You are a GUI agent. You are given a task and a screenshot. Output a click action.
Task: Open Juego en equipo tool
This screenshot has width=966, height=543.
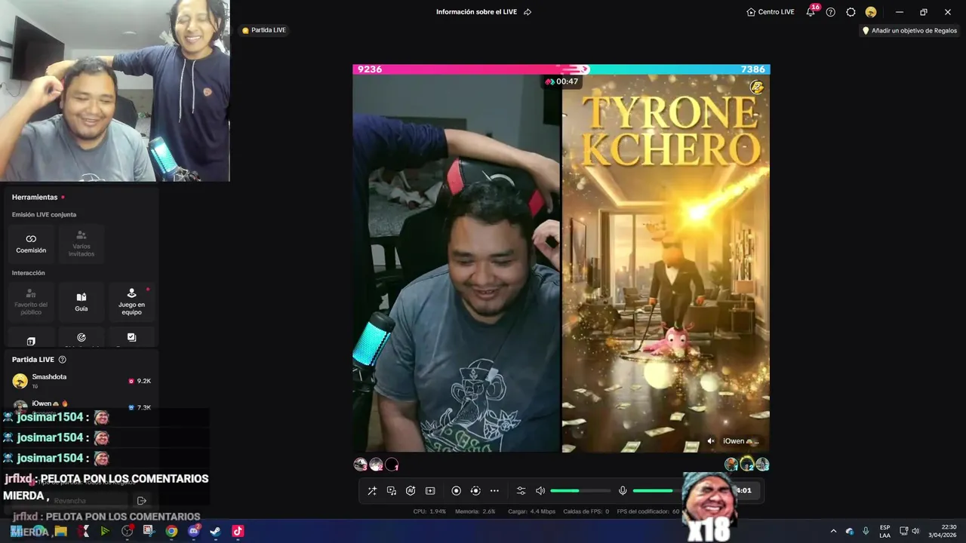tap(131, 302)
